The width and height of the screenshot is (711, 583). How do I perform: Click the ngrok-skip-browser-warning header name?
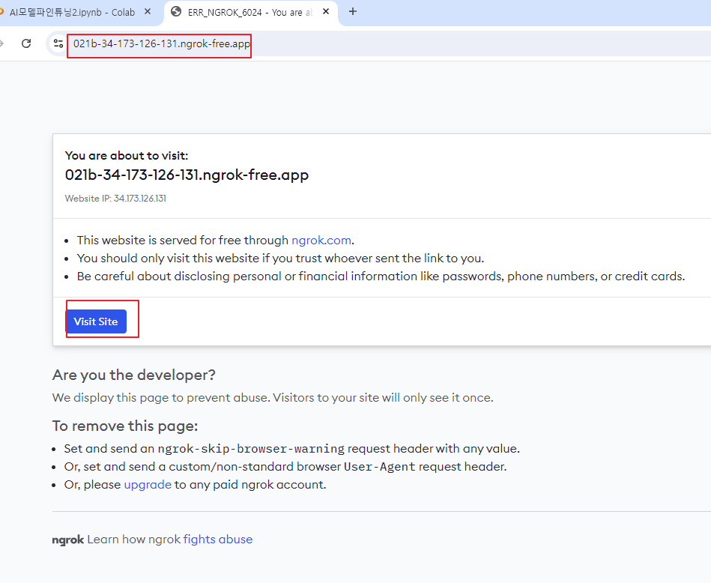pos(251,449)
